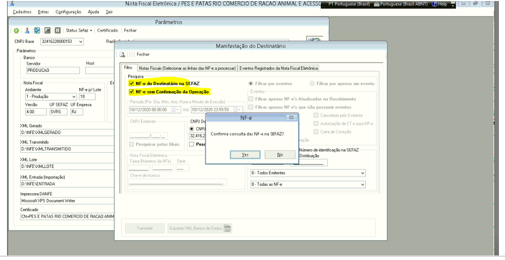Toggle NF-e sem Confirmação da Operação checkbox
Screen dimensions: 505x260
point(131,92)
